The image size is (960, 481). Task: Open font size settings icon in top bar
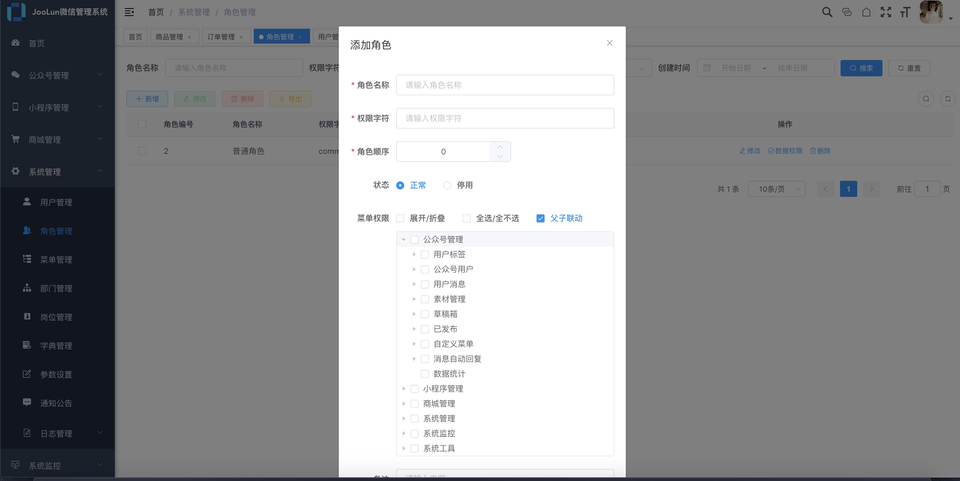905,11
